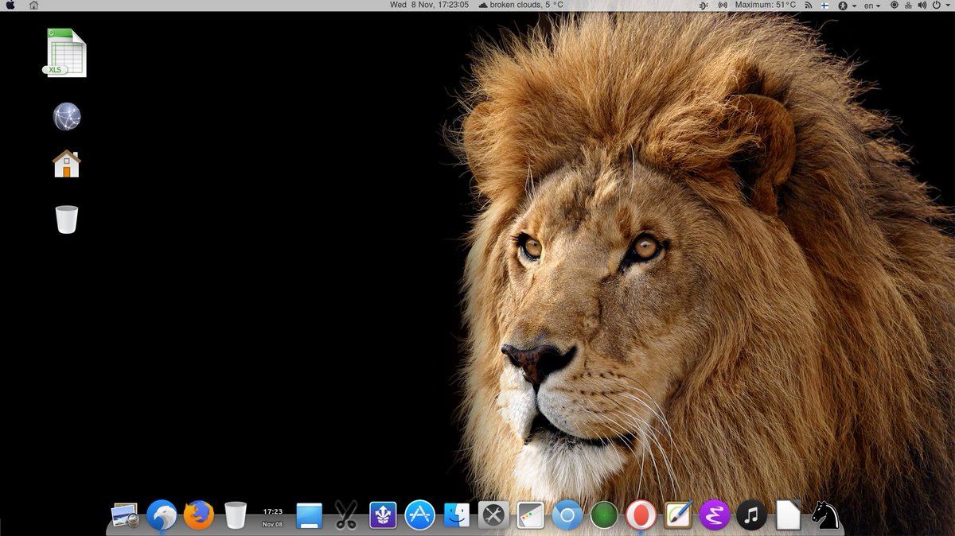Launch Thunderbird eagle icon in dock
The width and height of the screenshot is (955, 536).
[x=162, y=515]
